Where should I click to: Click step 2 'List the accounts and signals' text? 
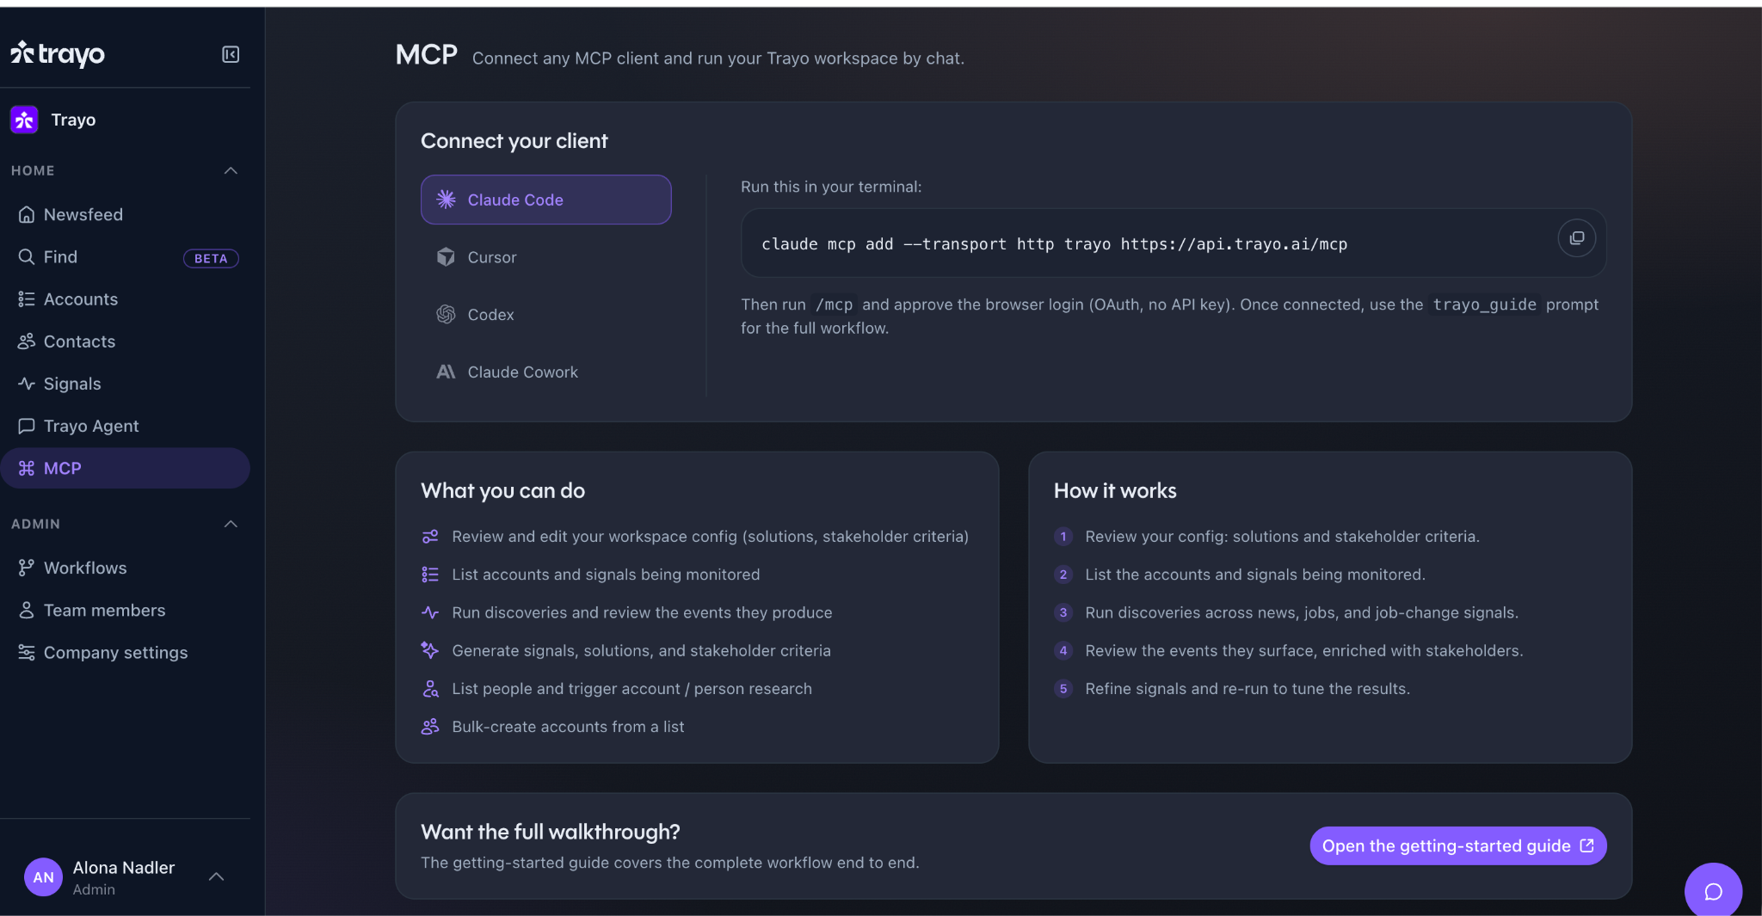[x=1255, y=575]
